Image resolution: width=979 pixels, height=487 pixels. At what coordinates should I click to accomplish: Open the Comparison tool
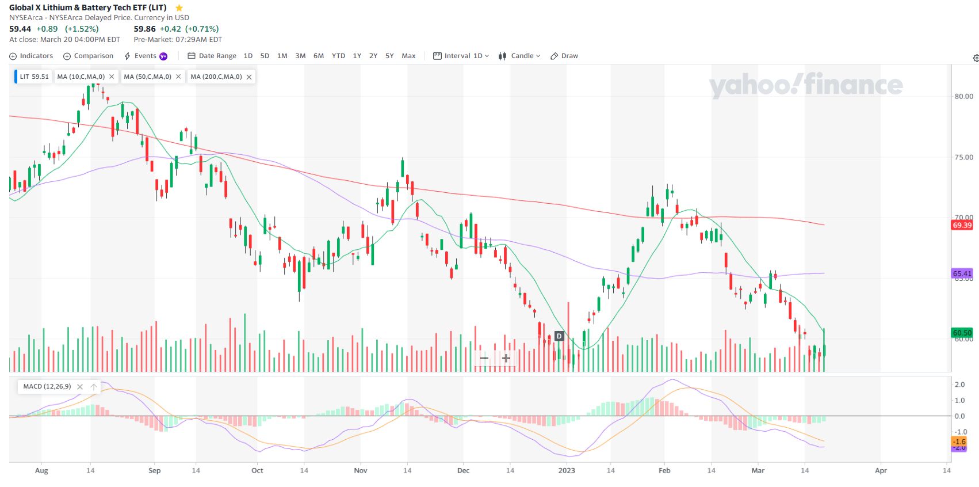88,56
